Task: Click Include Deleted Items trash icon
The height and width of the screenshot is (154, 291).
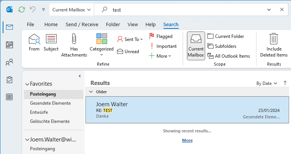Action: (x=274, y=45)
